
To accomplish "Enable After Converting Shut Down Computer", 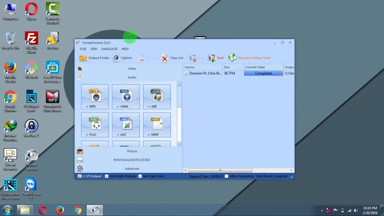I will pos(226,176).
